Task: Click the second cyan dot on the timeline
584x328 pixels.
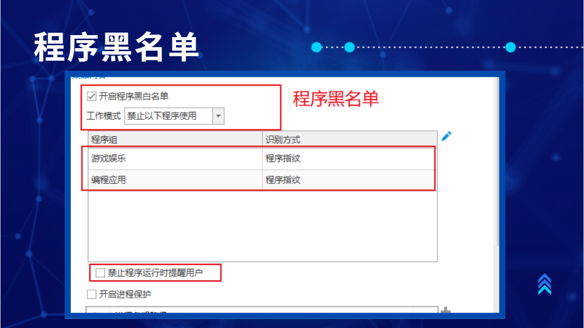Action: 349,47
